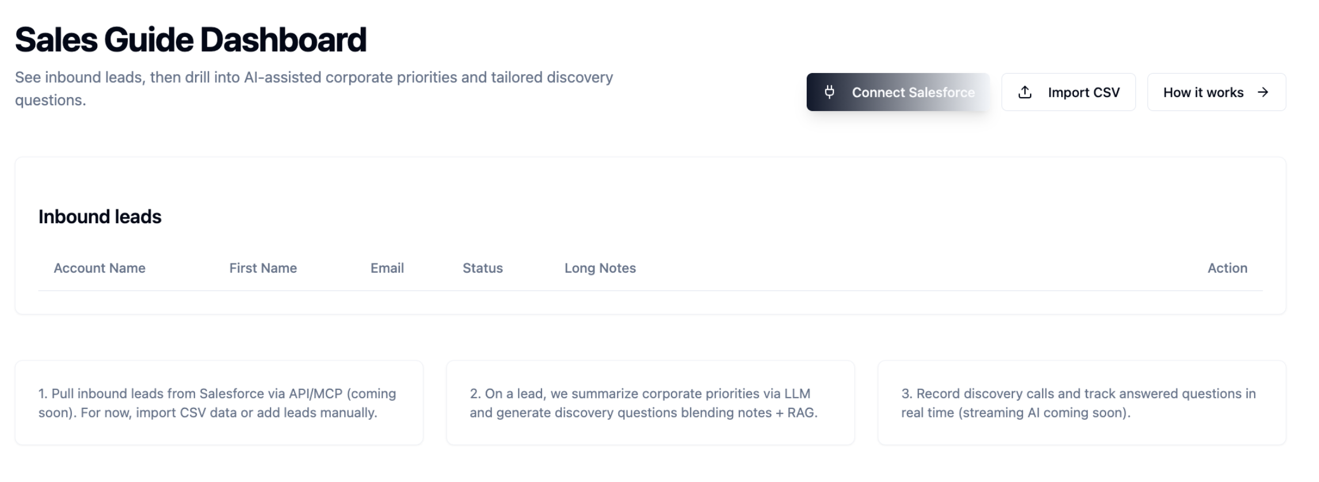Select the step 3 card about recording discovery calls

[1081, 403]
